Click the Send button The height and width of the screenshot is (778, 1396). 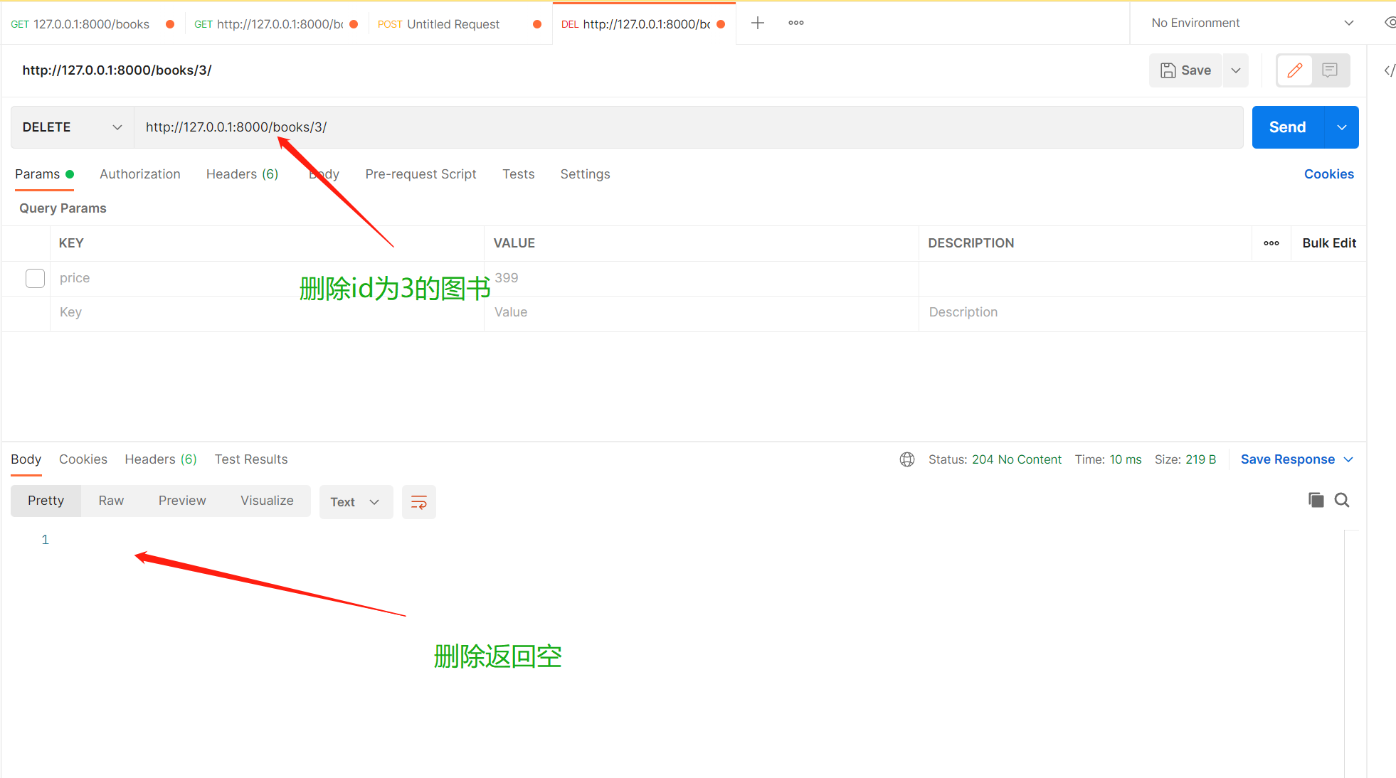[x=1287, y=127]
